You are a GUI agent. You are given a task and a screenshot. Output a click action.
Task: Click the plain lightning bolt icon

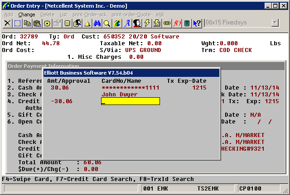(147, 23)
